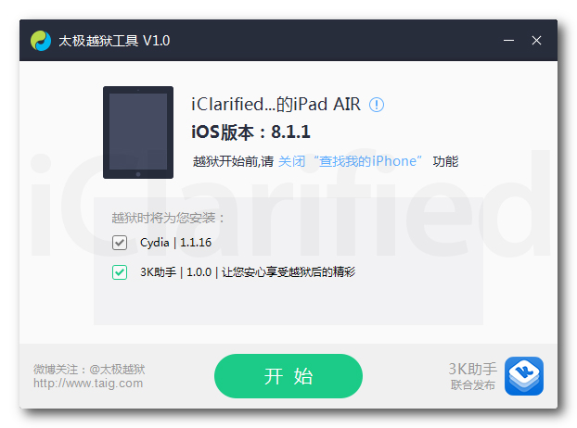Uncheck the Cydia 1.1.16 checkbox
The width and height of the screenshot is (577, 428).
[x=120, y=243]
